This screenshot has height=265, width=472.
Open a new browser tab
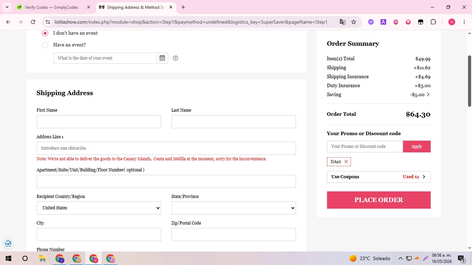pyautogui.click(x=183, y=7)
